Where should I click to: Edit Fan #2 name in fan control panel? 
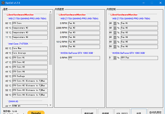click(139, 28)
